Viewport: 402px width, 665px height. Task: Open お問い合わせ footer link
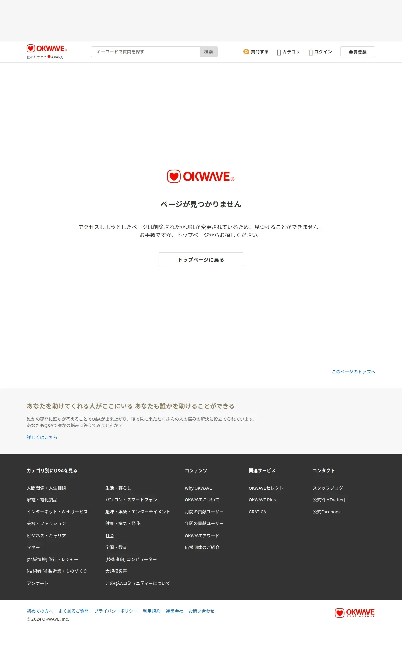[201, 611]
